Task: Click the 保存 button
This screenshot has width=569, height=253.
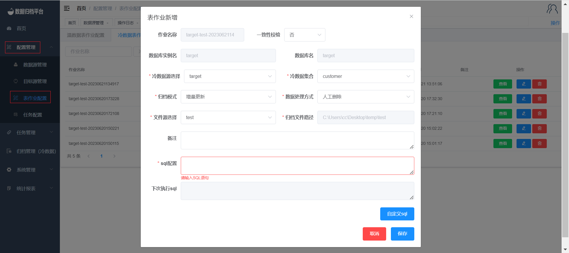Action: [x=402, y=234]
